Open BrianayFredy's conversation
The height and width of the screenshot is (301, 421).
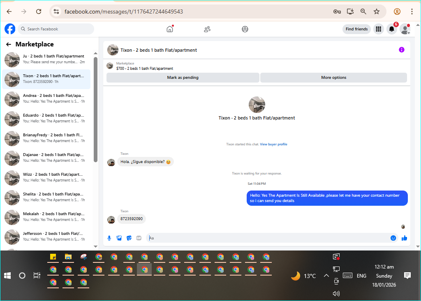(x=46, y=138)
